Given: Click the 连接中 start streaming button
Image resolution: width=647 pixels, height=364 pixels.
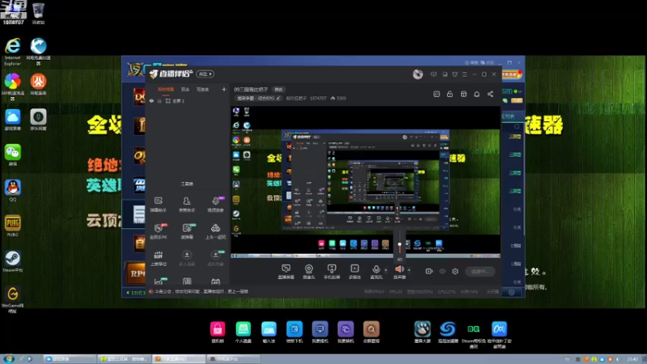Looking at the screenshot, I should click(x=480, y=271).
